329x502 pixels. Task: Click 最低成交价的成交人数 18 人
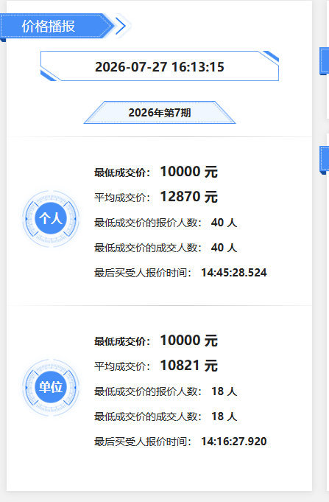tap(166, 416)
